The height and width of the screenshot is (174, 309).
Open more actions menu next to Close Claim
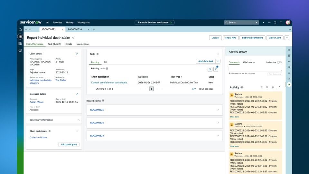pyautogui.click(x=287, y=38)
